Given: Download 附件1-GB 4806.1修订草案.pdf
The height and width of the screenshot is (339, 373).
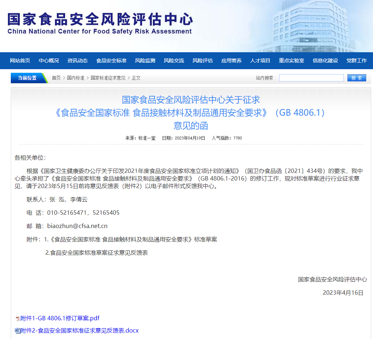Looking at the screenshot, I should [60, 318].
